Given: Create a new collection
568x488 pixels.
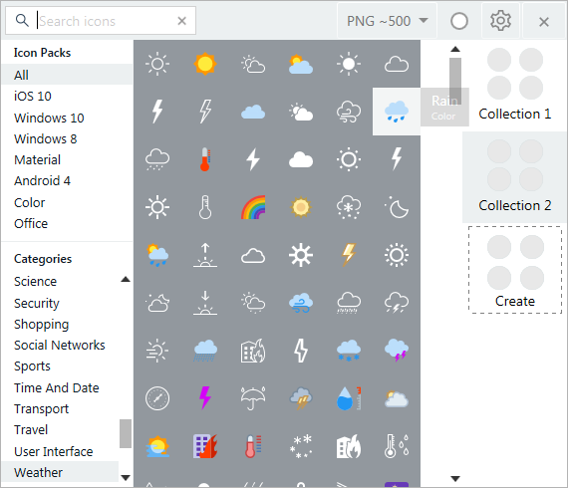Looking at the screenshot, I should point(515,270).
